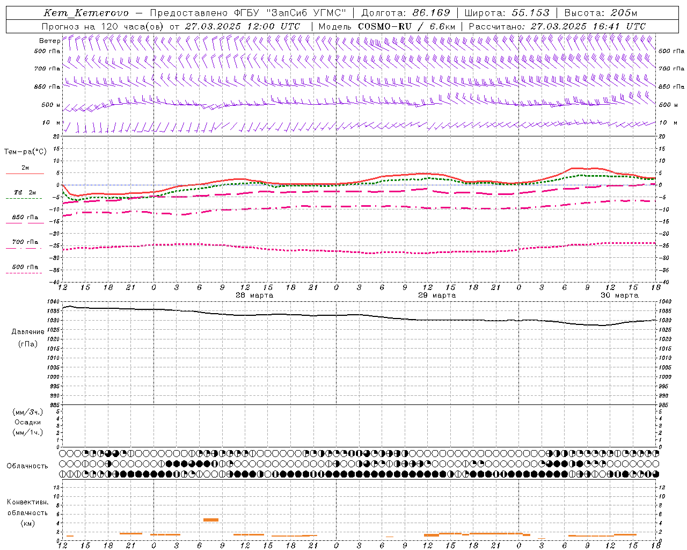
Task: Click the Осадки precipitation label
Action: tap(27, 422)
